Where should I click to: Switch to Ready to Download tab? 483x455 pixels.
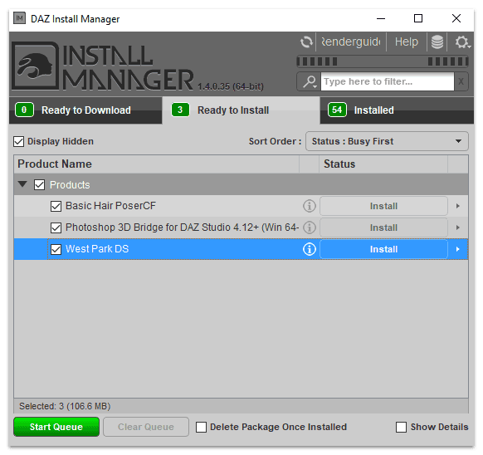(x=85, y=110)
